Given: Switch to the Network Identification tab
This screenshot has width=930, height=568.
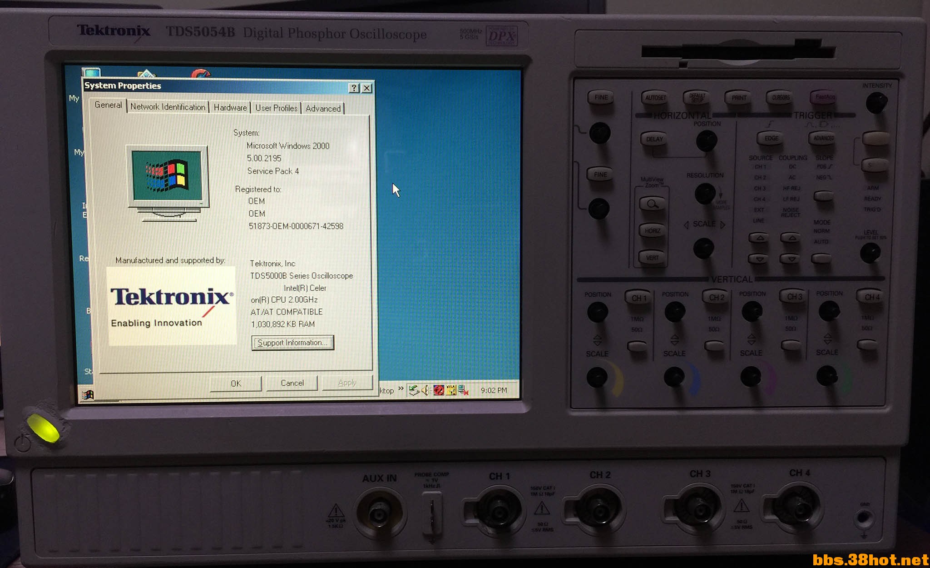Looking at the screenshot, I should click(168, 107).
